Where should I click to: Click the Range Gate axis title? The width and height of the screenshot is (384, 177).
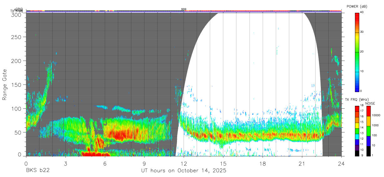click(x=5, y=85)
